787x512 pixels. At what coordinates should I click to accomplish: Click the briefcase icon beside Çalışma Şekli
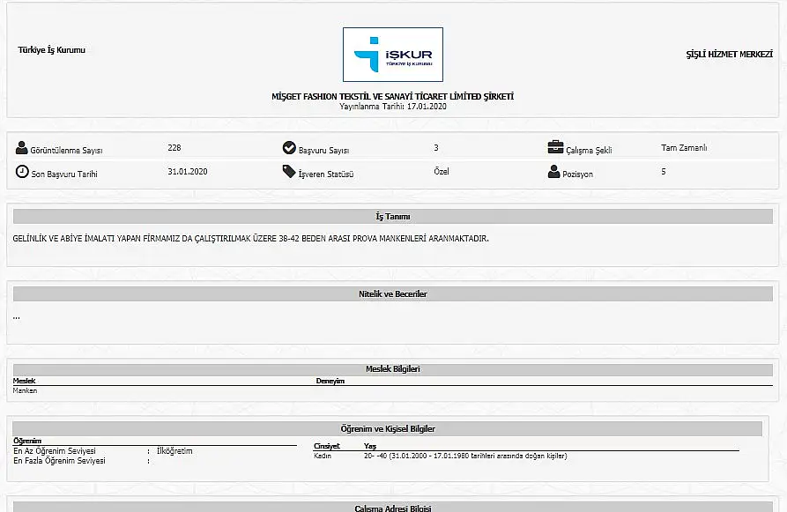555,147
